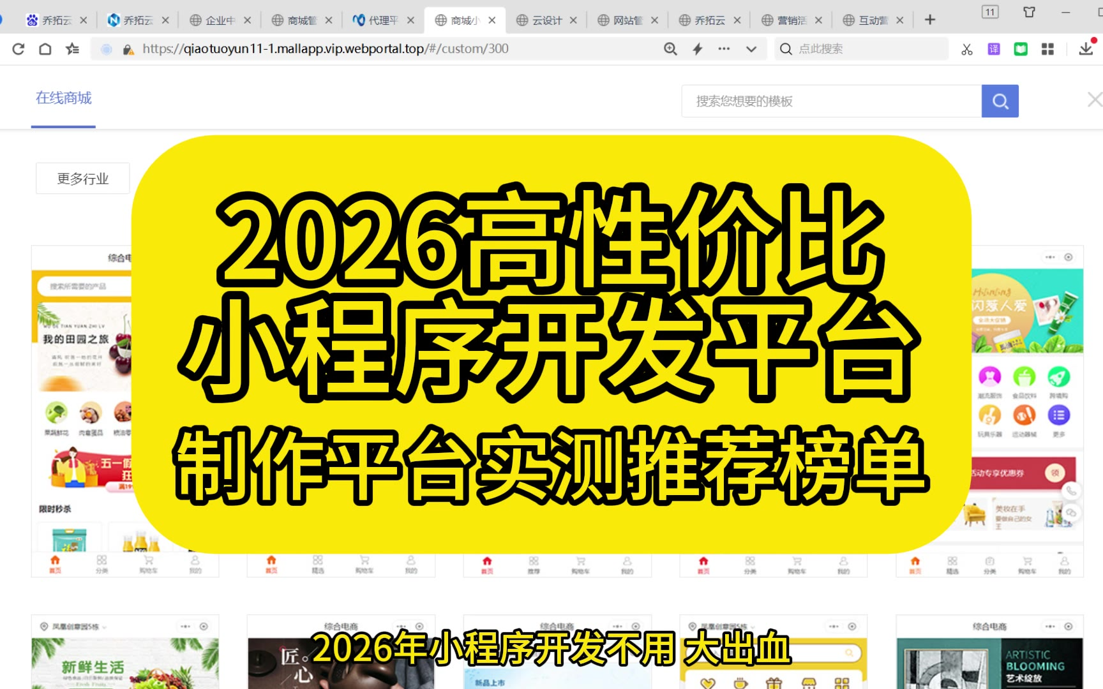Screen dimensions: 1103x689
Task: Click the 点此搜索 browser search box
Action: tap(861, 49)
